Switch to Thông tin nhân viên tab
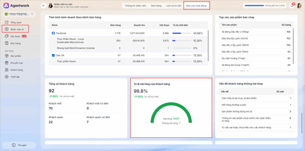This screenshot has width=305, height=151. (136, 6)
